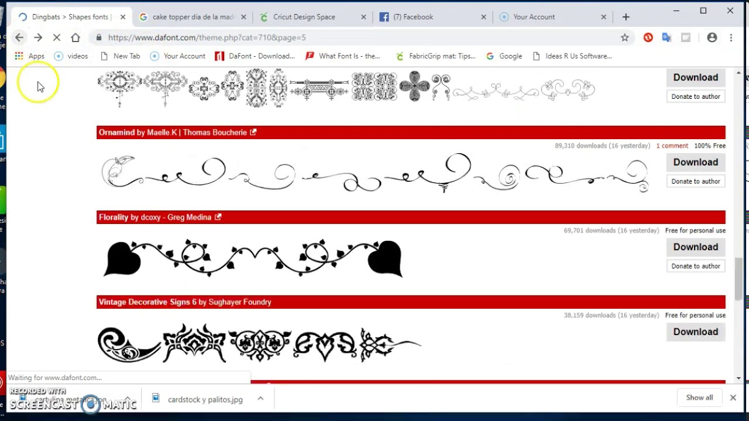Click the page vertical scrollbar thumb

point(738,278)
